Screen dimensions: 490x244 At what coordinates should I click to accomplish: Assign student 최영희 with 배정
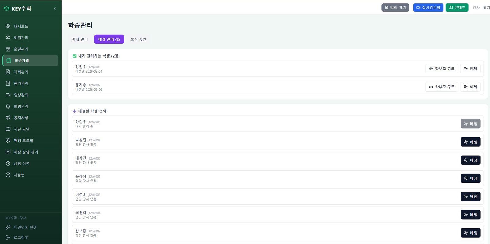(x=470, y=215)
